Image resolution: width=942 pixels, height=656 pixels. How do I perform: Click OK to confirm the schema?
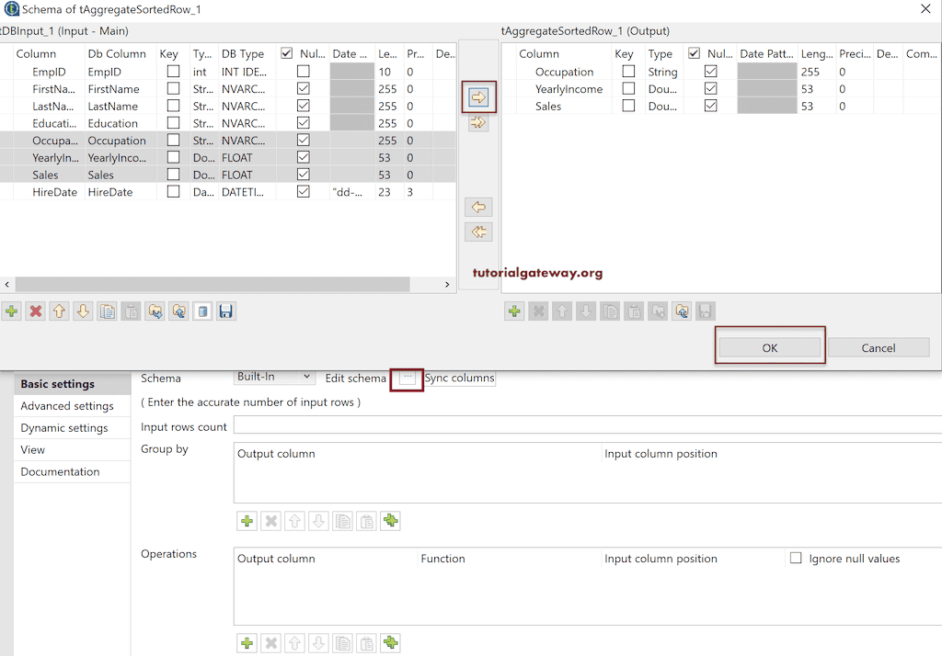[770, 347]
